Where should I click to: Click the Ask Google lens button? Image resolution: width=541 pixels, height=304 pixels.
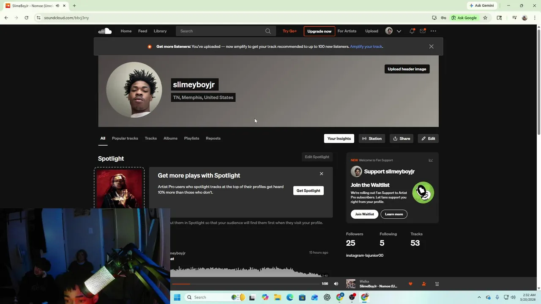point(464,18)
